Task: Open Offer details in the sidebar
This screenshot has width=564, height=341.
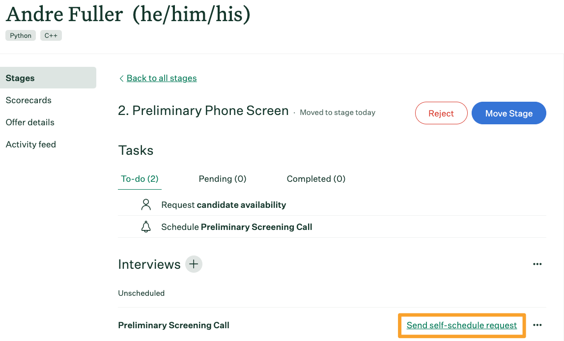Action: pyautogui.click(x=30, y=122)
